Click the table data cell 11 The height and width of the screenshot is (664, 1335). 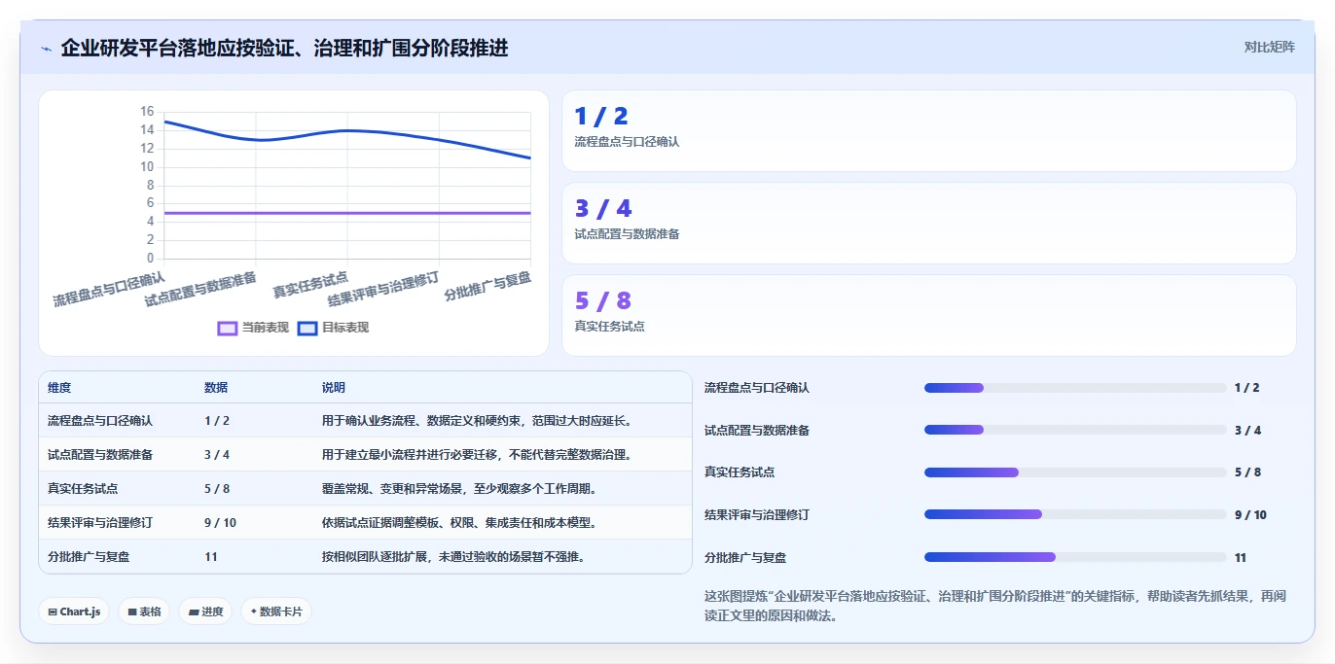211,557
